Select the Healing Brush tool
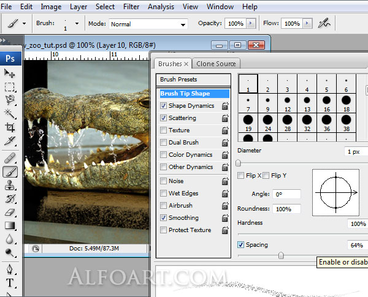The width and height of the screenshot is (368, 297). pyautogui.click(x=10, y=158)
